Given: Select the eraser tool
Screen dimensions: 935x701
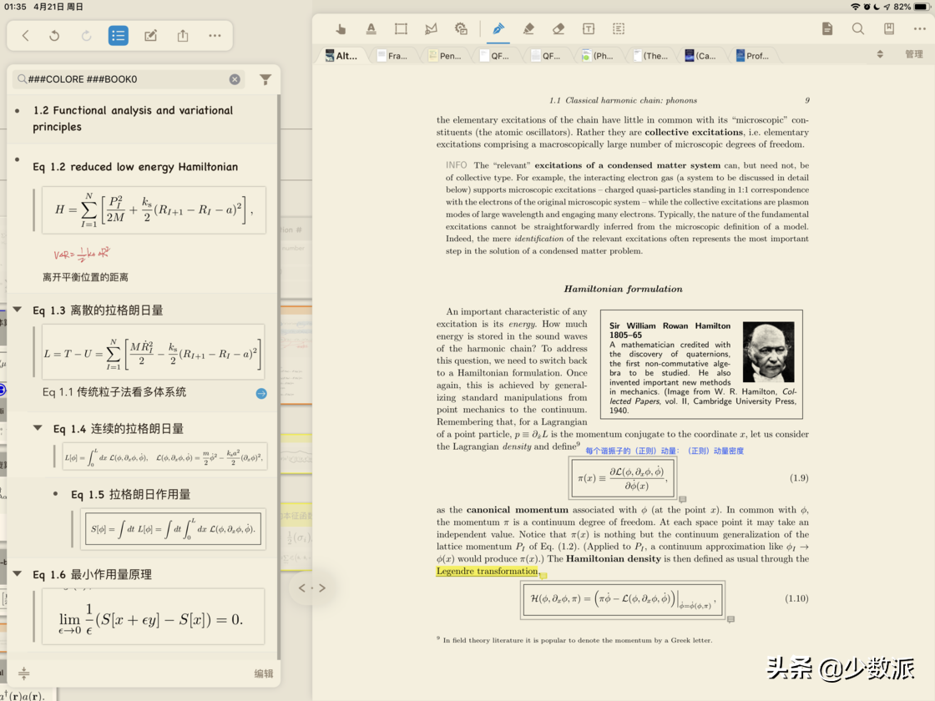Looking at the screenshot, I should coord(558,28).
